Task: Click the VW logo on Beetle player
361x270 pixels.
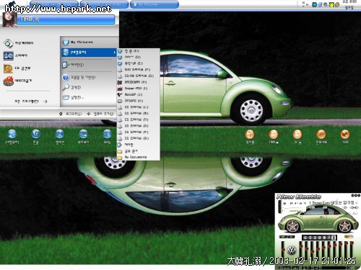Action: tap(292, 251)
